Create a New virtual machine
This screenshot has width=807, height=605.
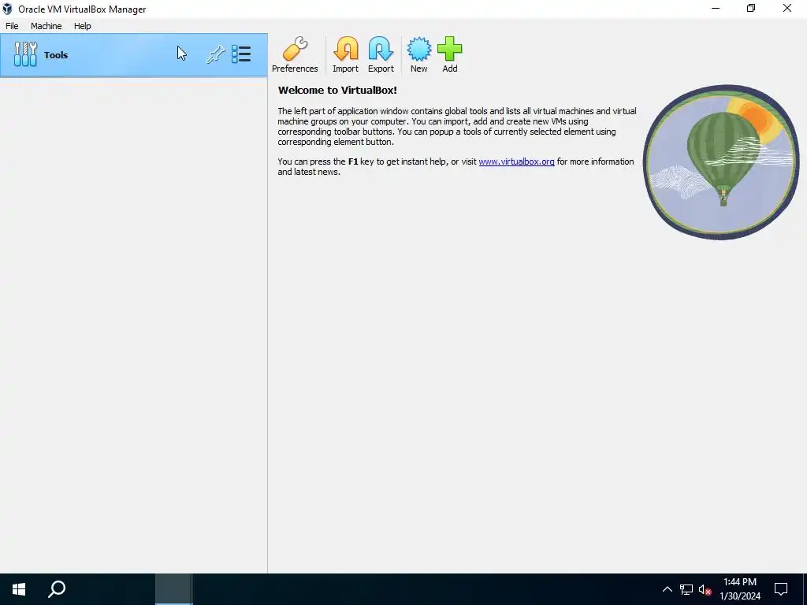point(419,54)
